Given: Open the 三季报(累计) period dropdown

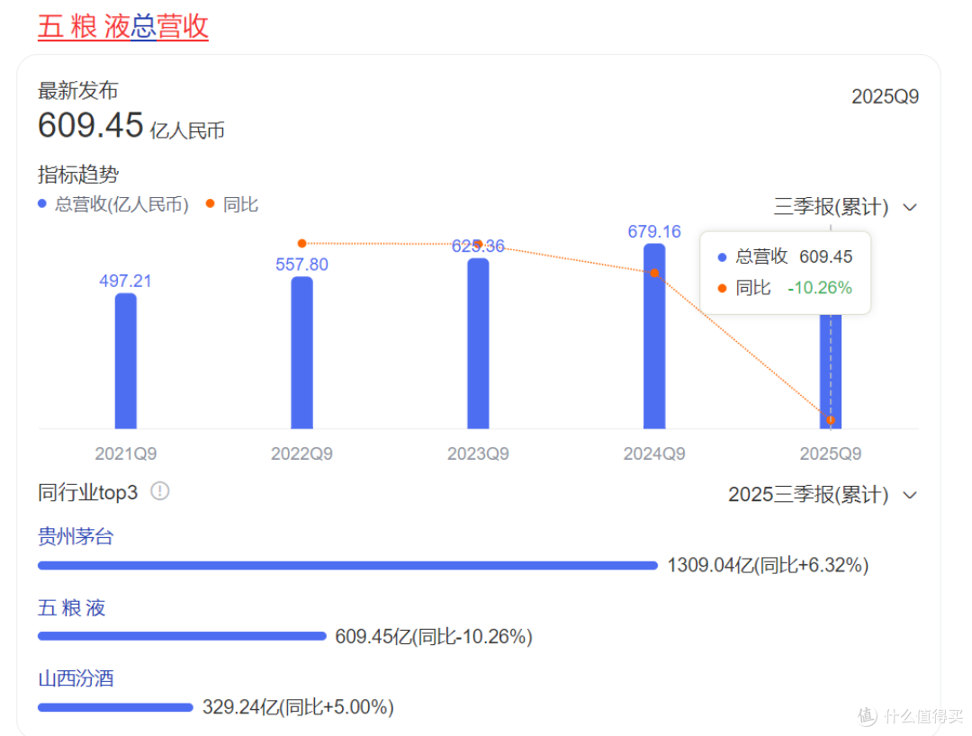Looking at the screenshot, I should [845, 206].
